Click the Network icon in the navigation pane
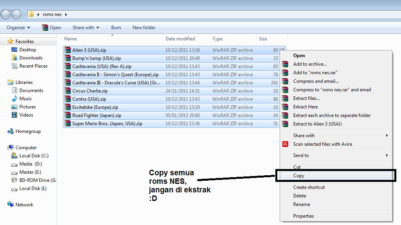 pyautogui.click(x=11, y=205)
